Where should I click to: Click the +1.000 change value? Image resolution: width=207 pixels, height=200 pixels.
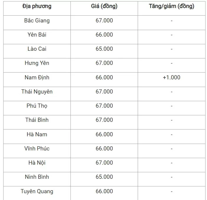171,78
